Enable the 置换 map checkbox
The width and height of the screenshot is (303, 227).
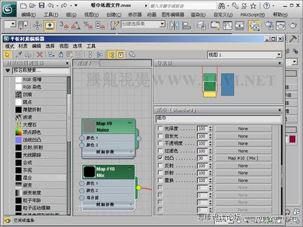pyautogui.click(x=160, y=180)
